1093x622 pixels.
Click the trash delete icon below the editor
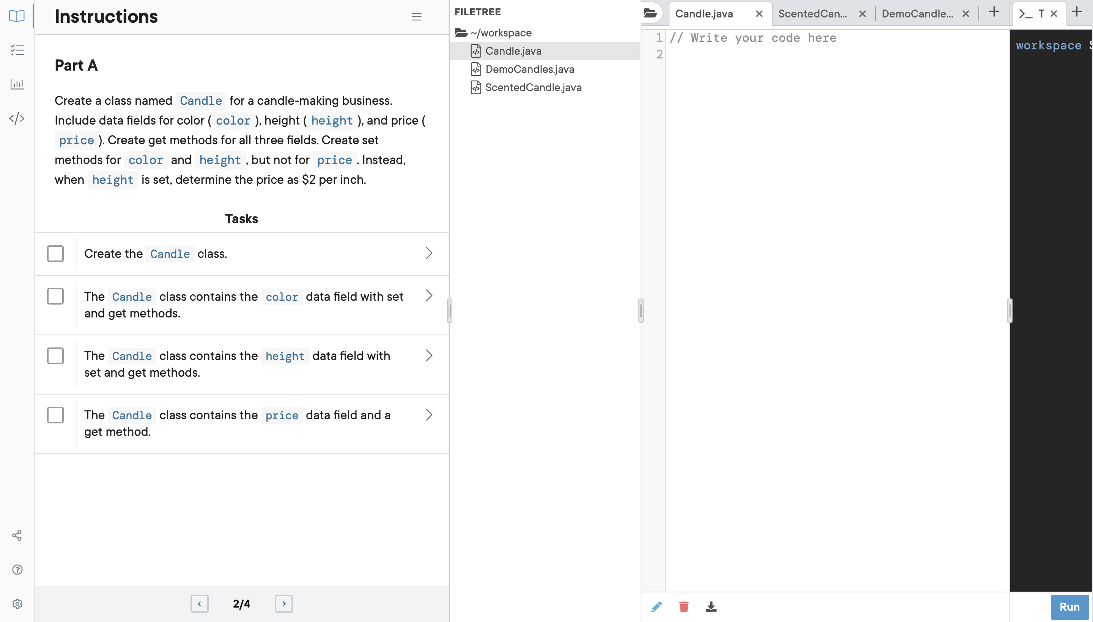[x=684, y=606]
